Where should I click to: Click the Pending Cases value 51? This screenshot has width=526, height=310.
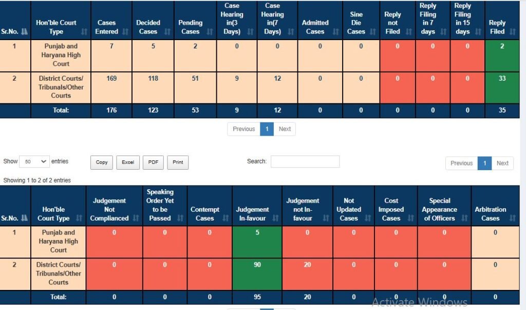point(195,79)
